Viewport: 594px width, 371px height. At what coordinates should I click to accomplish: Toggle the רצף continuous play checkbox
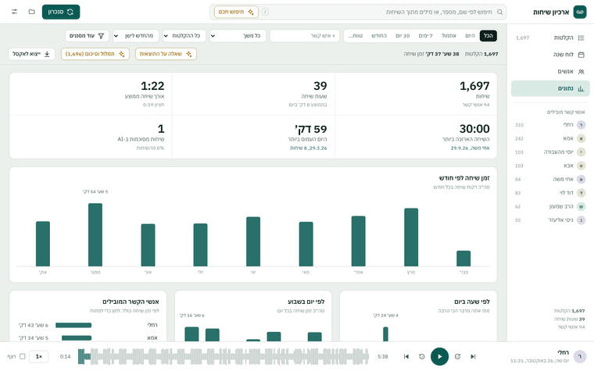pyautogui.click(x=23, y=357)
